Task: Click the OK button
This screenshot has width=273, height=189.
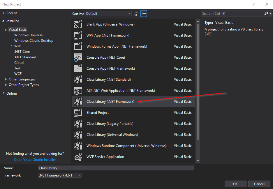Action: (235, 184)
